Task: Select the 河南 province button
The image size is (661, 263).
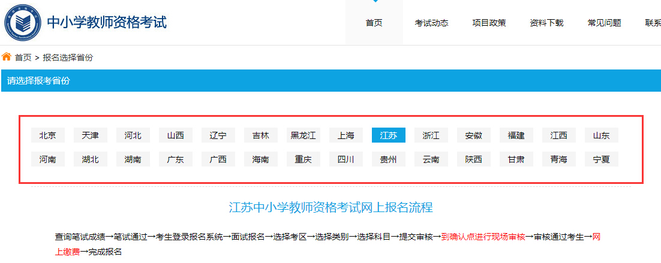Action: click(x=48, y=159)
